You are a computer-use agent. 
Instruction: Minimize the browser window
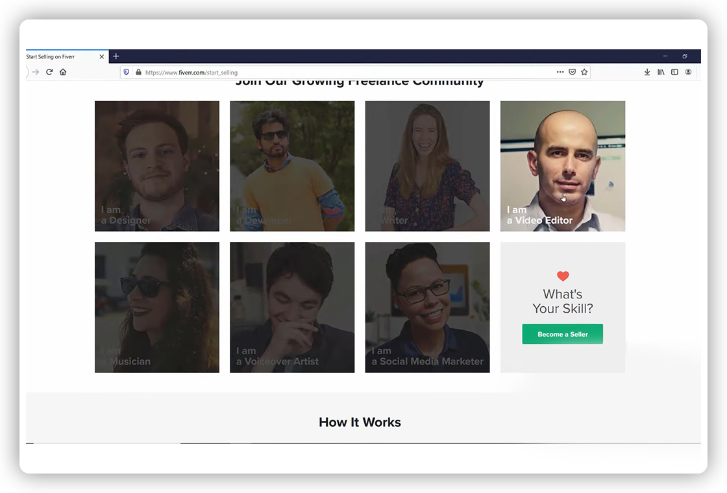[x=665, y=56]
